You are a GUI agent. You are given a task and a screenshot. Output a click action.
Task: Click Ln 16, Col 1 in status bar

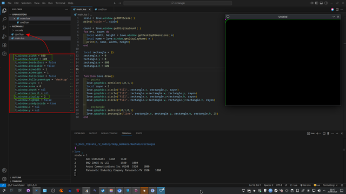pyautogui.click(x=255, y=185)
